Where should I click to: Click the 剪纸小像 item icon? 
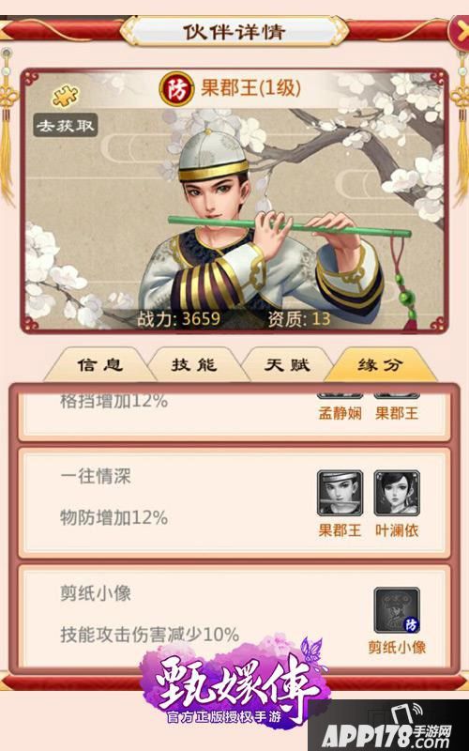tap(397, 610)
